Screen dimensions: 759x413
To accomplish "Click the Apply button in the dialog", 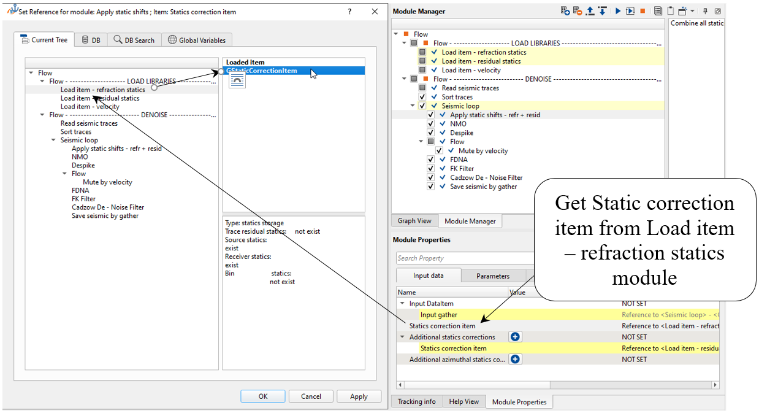I will coord(359,396).
